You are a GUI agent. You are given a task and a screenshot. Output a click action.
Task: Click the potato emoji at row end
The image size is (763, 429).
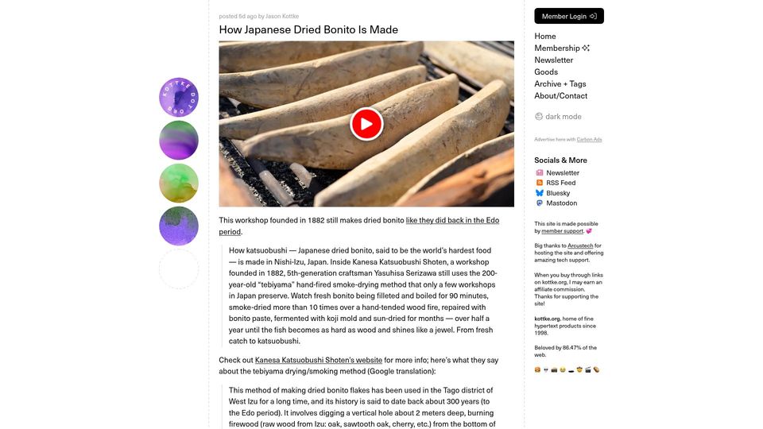tap(597, 369)
